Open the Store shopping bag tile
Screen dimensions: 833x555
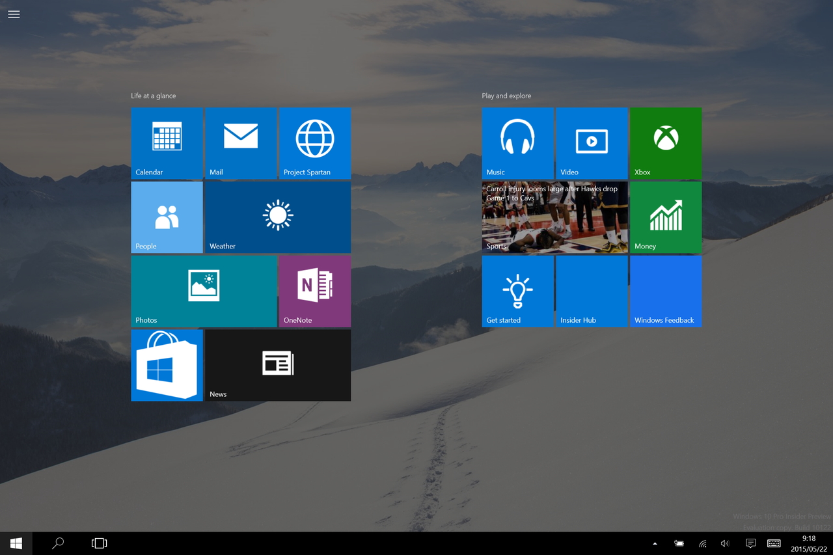pos(167,365)
